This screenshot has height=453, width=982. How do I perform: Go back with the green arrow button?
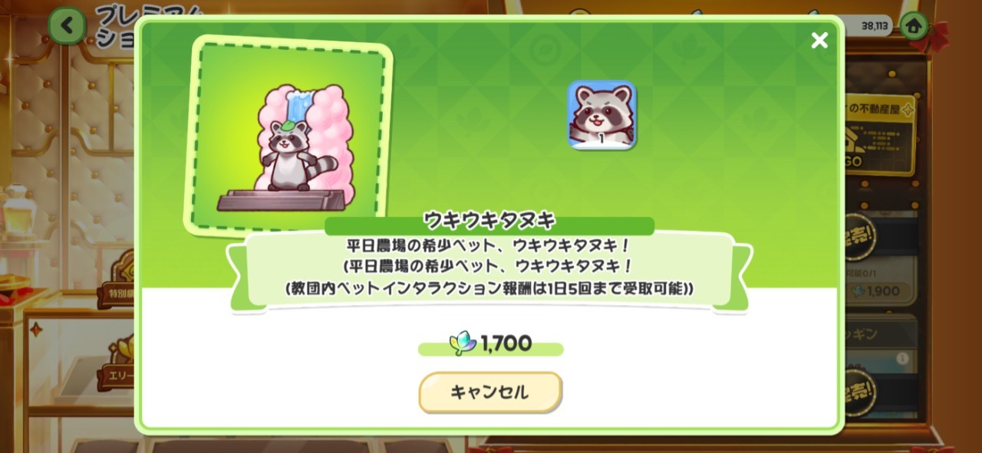(x=68, y=26)
